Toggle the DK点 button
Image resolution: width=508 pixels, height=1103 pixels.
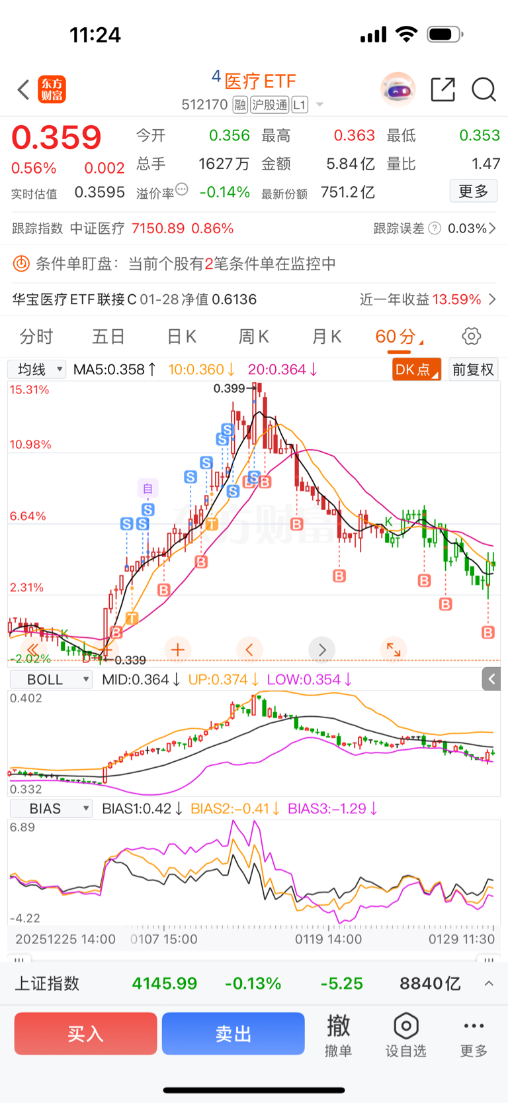click(x=417, y=369)
